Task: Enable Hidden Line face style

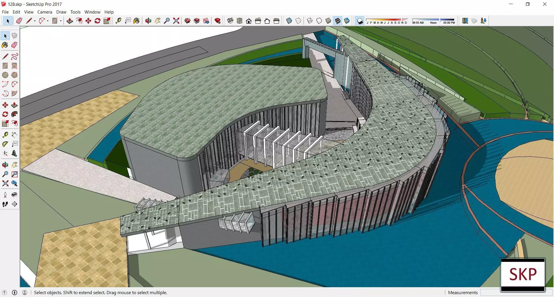Action: coord(319,21)
